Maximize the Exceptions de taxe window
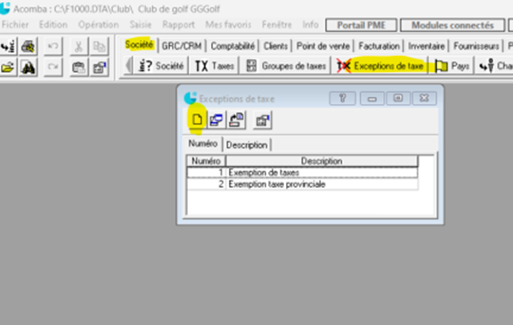The image size is (513, 325). coord(398,98)
